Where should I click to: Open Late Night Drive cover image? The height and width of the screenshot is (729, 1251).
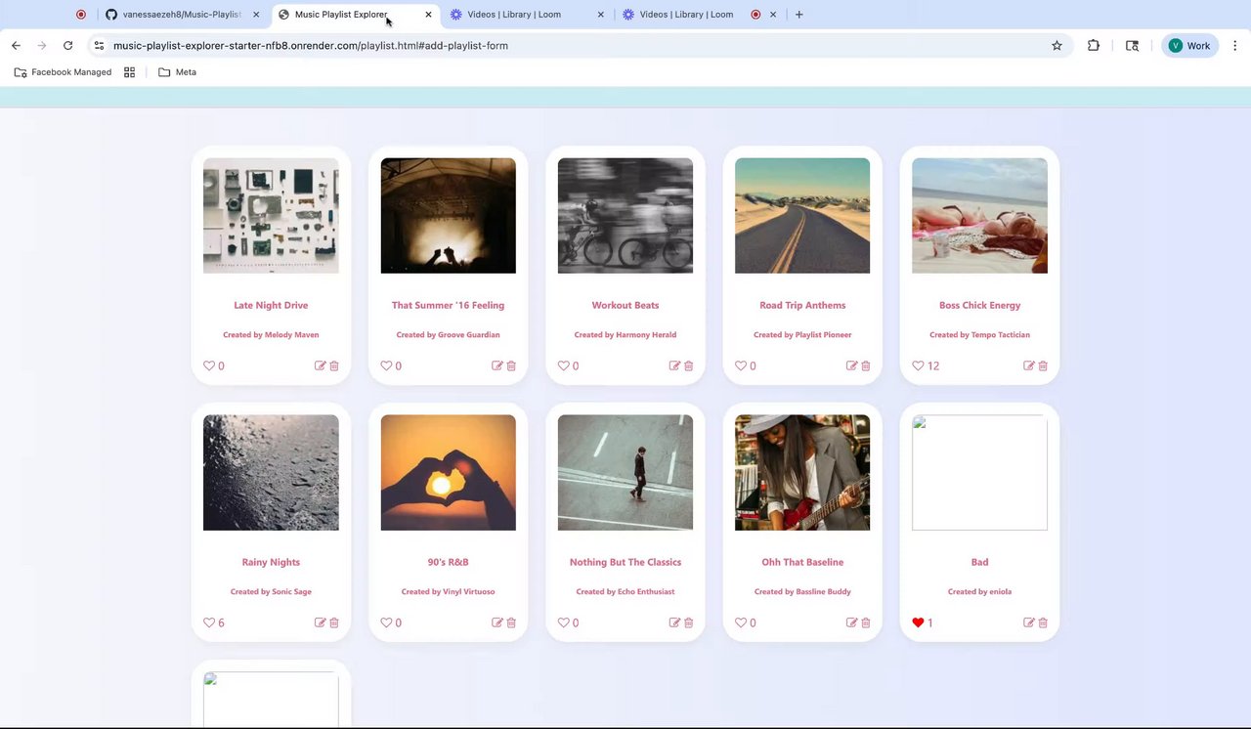click(x=271, y=215)
